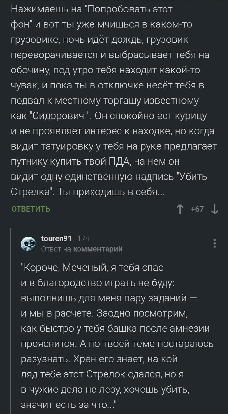Open the three-dot menu on touren91's reply
Screen dimensions: 228x414
214,244
